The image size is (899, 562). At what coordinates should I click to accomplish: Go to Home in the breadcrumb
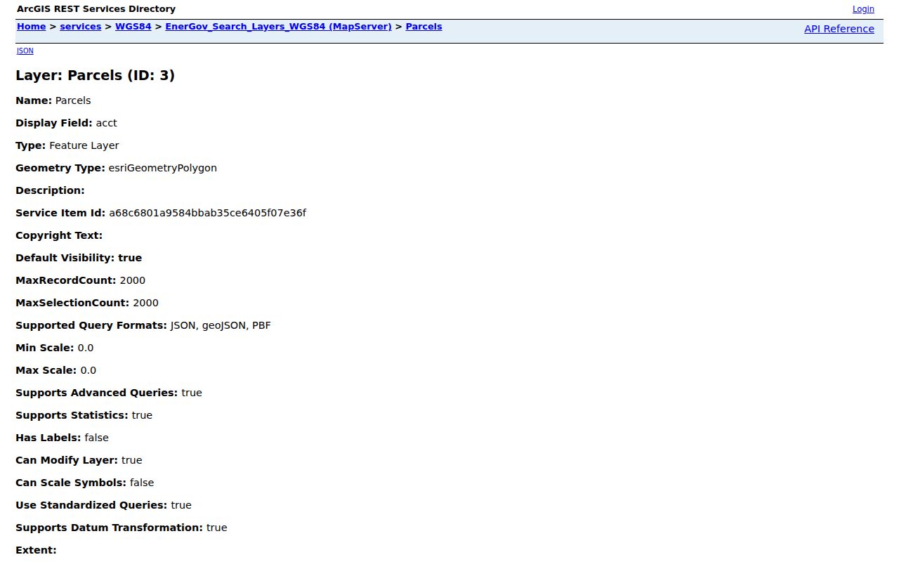coord(31,27)
